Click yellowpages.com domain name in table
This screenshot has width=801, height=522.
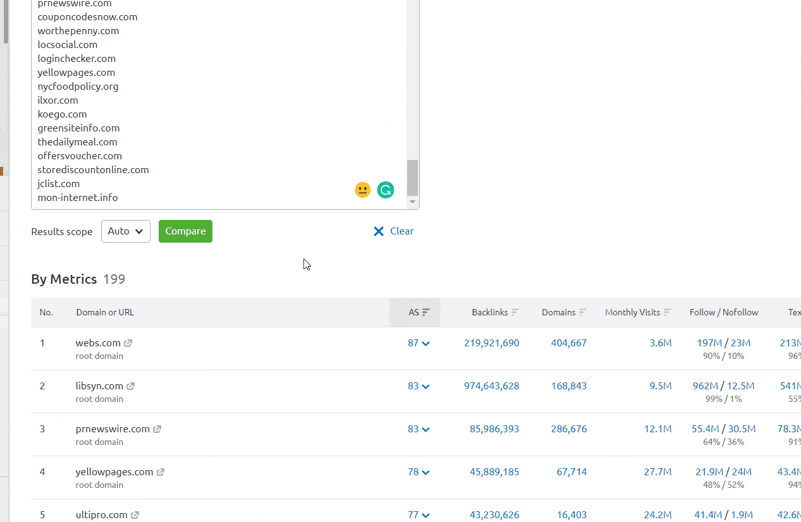point(114,472)
